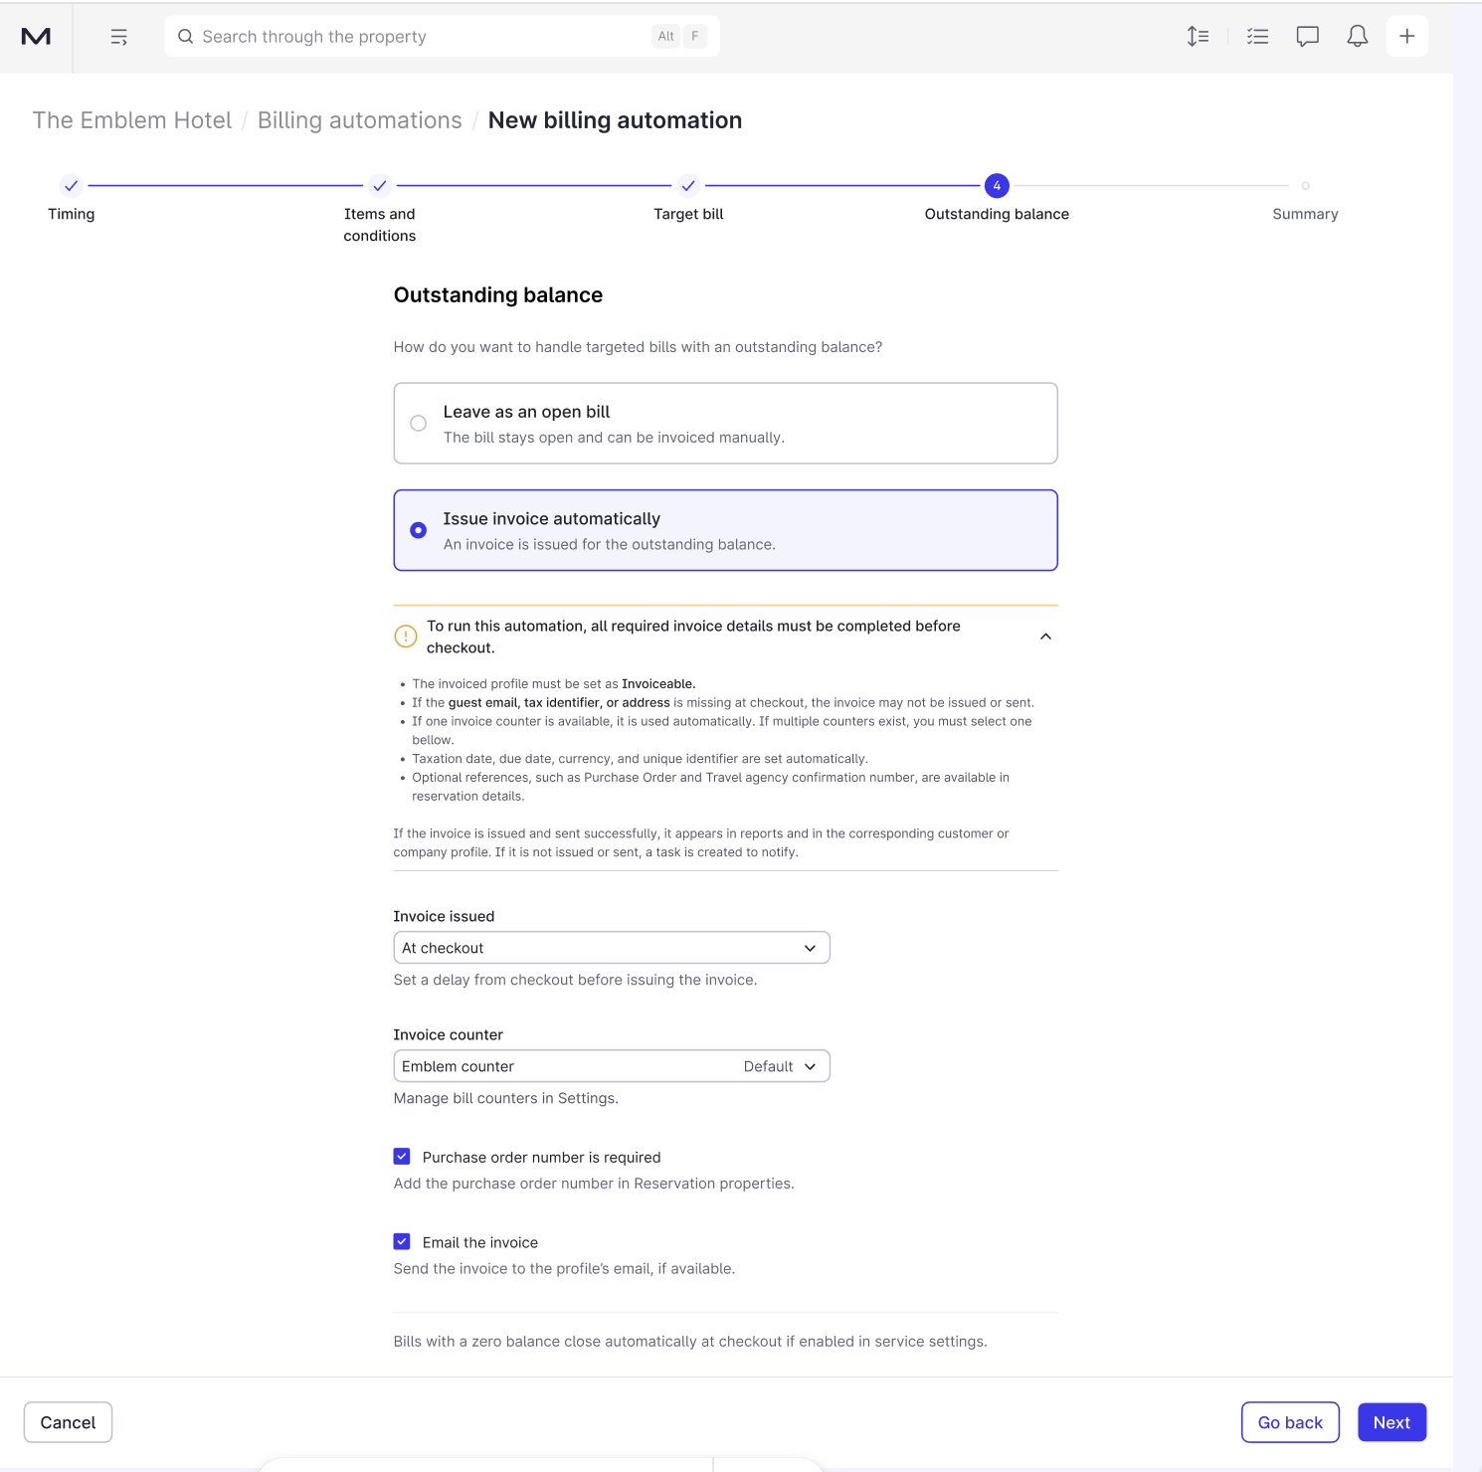Click the Go back button
Viewport: 1482px width, 1472px height.
click(1290, 1422)
